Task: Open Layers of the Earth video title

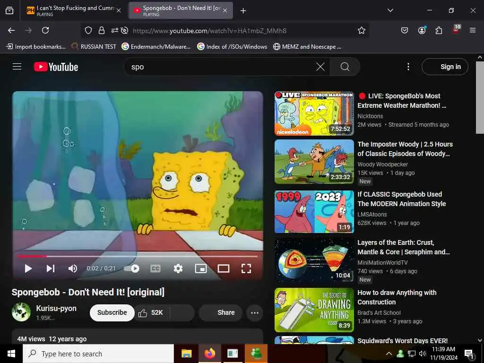Action: click(404, 247)
